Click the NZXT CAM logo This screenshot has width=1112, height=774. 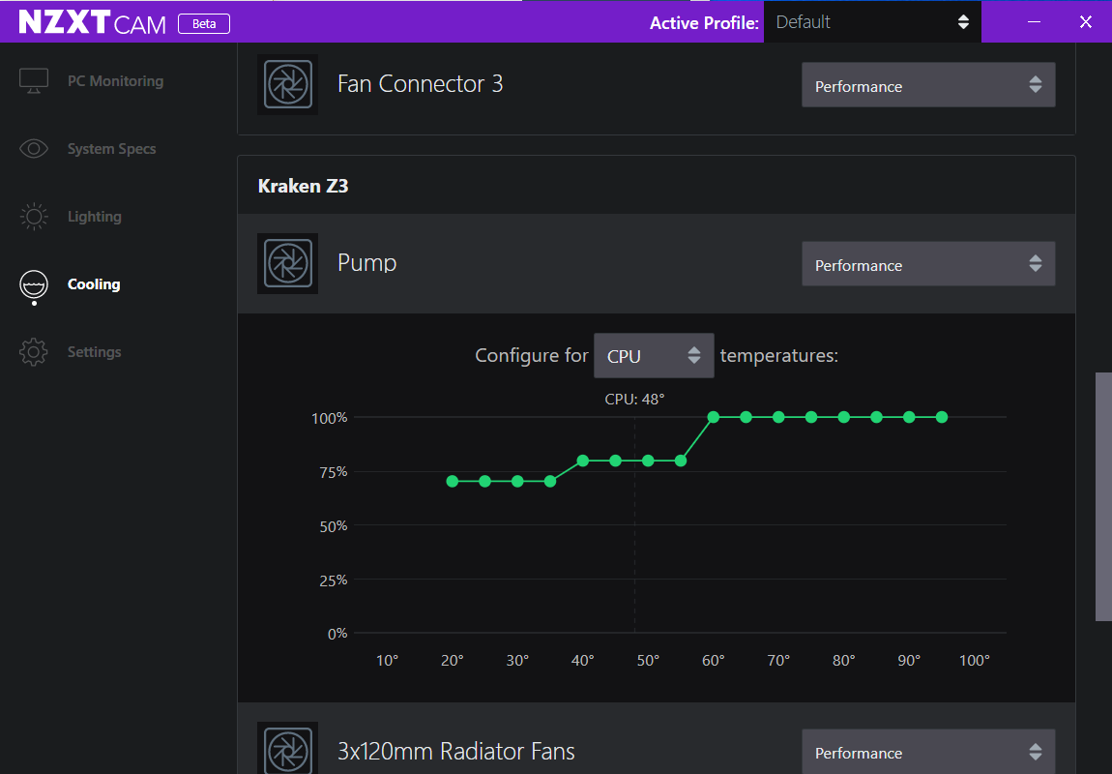pyautogui.click(x=92, y=22)
